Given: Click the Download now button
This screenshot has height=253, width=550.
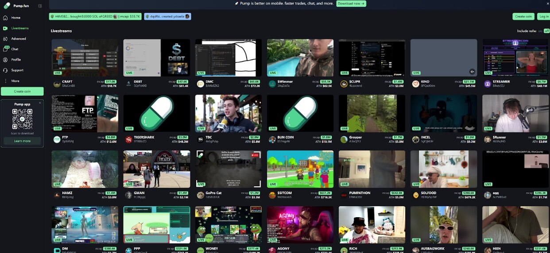Looking at the screenshot, I should coord(351,4).
